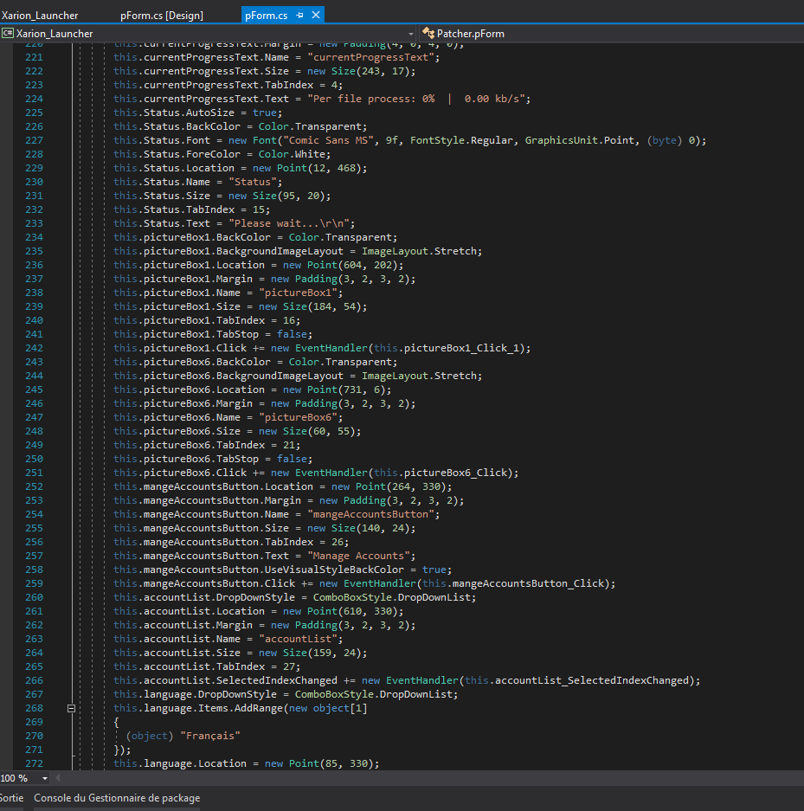
Task: Click line number 242 in the margin
Action: point(34,348)
